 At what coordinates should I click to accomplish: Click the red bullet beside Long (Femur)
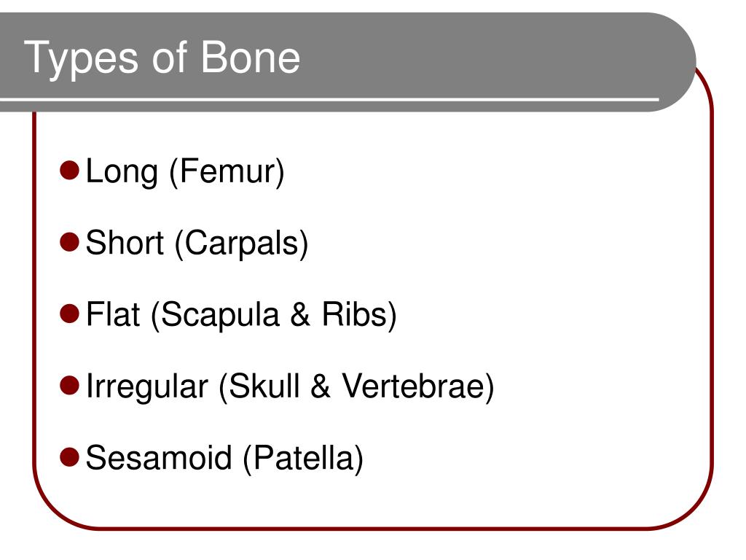click(69, 171)
